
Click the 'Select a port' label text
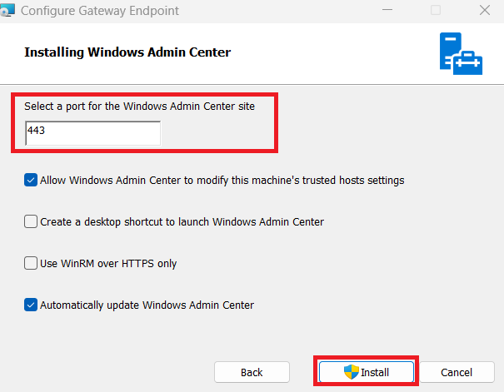139,107
